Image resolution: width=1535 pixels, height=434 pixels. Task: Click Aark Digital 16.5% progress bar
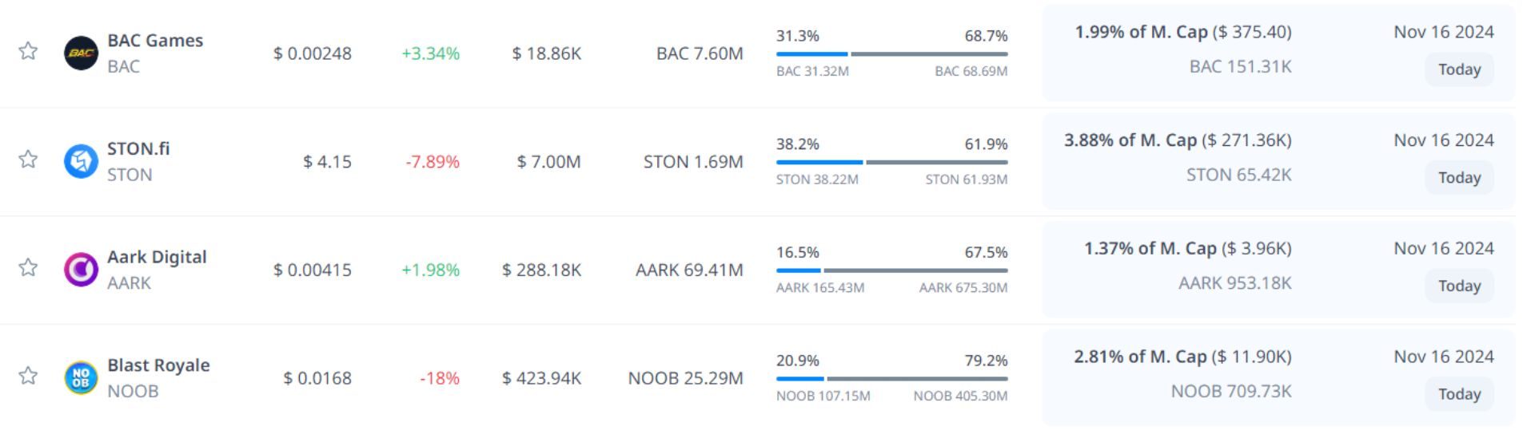coord(891,270)
